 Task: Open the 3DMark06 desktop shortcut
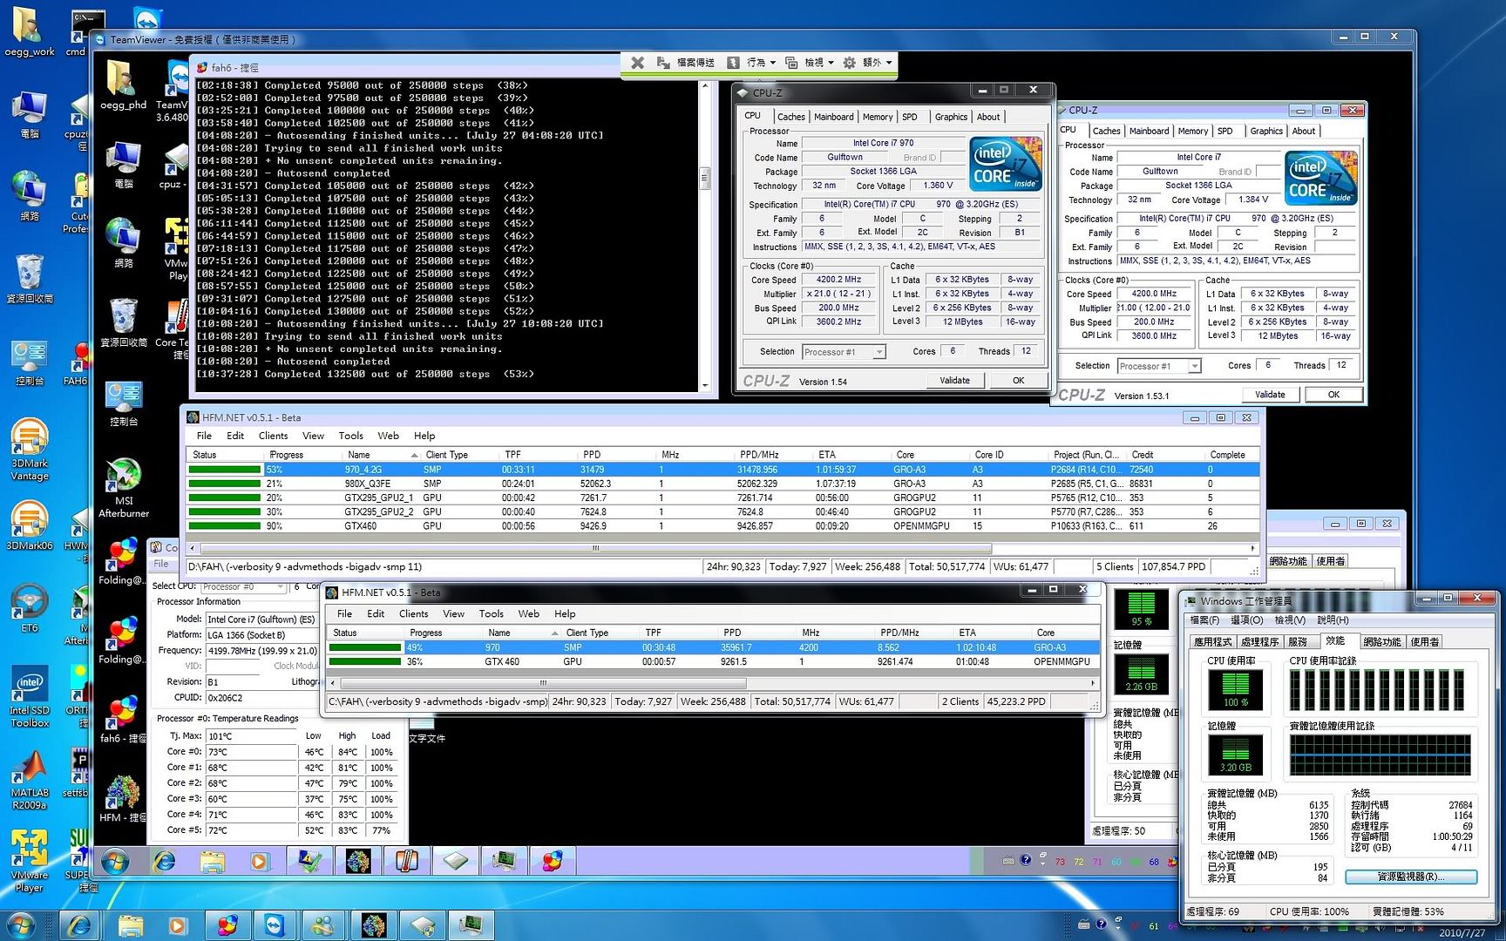29,525
